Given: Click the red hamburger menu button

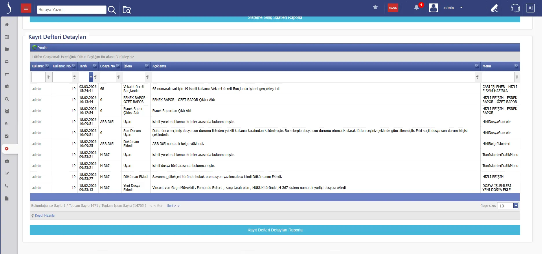Looking at the screenshot, I should 26,8.
